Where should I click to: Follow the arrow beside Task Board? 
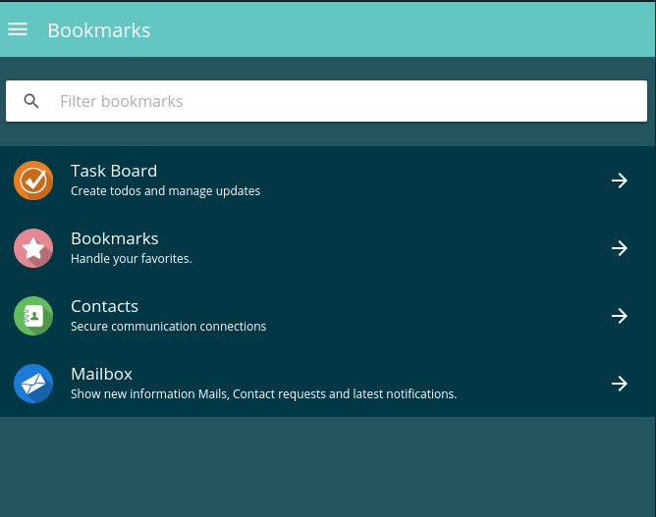(620, 181)
